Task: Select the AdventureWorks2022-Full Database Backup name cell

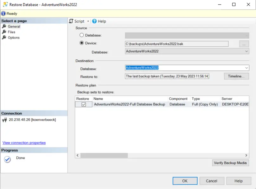Action: click(130, 104)
